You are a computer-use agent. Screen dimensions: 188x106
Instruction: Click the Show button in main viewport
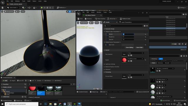[x=23, y=11]
